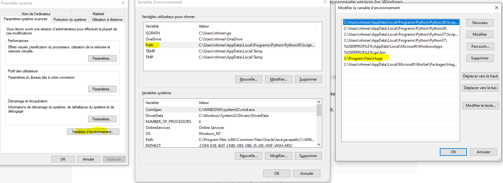Select the GOPATH user variable

coord(153,33)
